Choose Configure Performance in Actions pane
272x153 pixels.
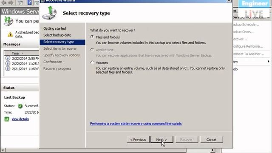coord(248,46)
